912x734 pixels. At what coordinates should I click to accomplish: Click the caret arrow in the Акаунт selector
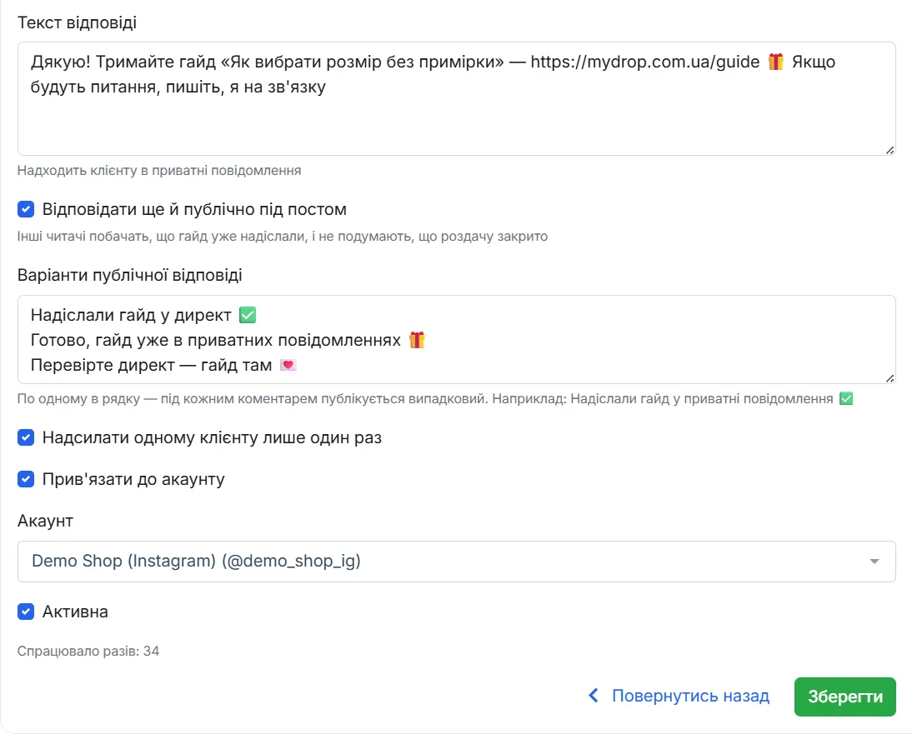(874, 562)
